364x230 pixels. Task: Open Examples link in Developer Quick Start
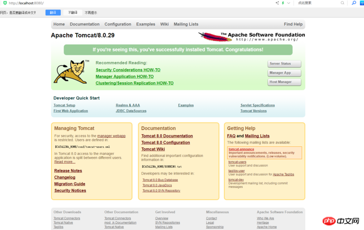point(186,105)
